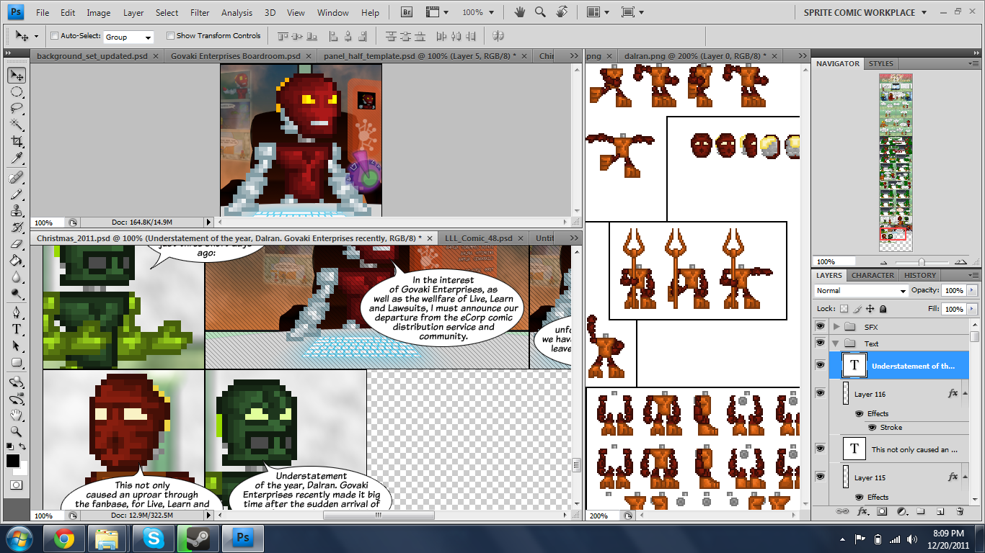Open the Filter menu
Image resolution: width=985 pixels, height=553 pixels.
pyautogui.click(x=200, y=13)
